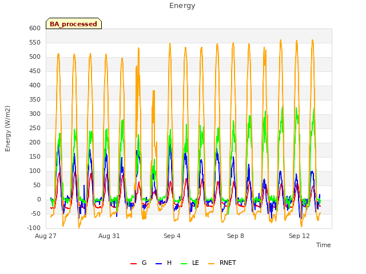The height and width of the screenshot is (274, 366).
Task: Click the 400 y-axis value
Action: (x=35, y=85)
